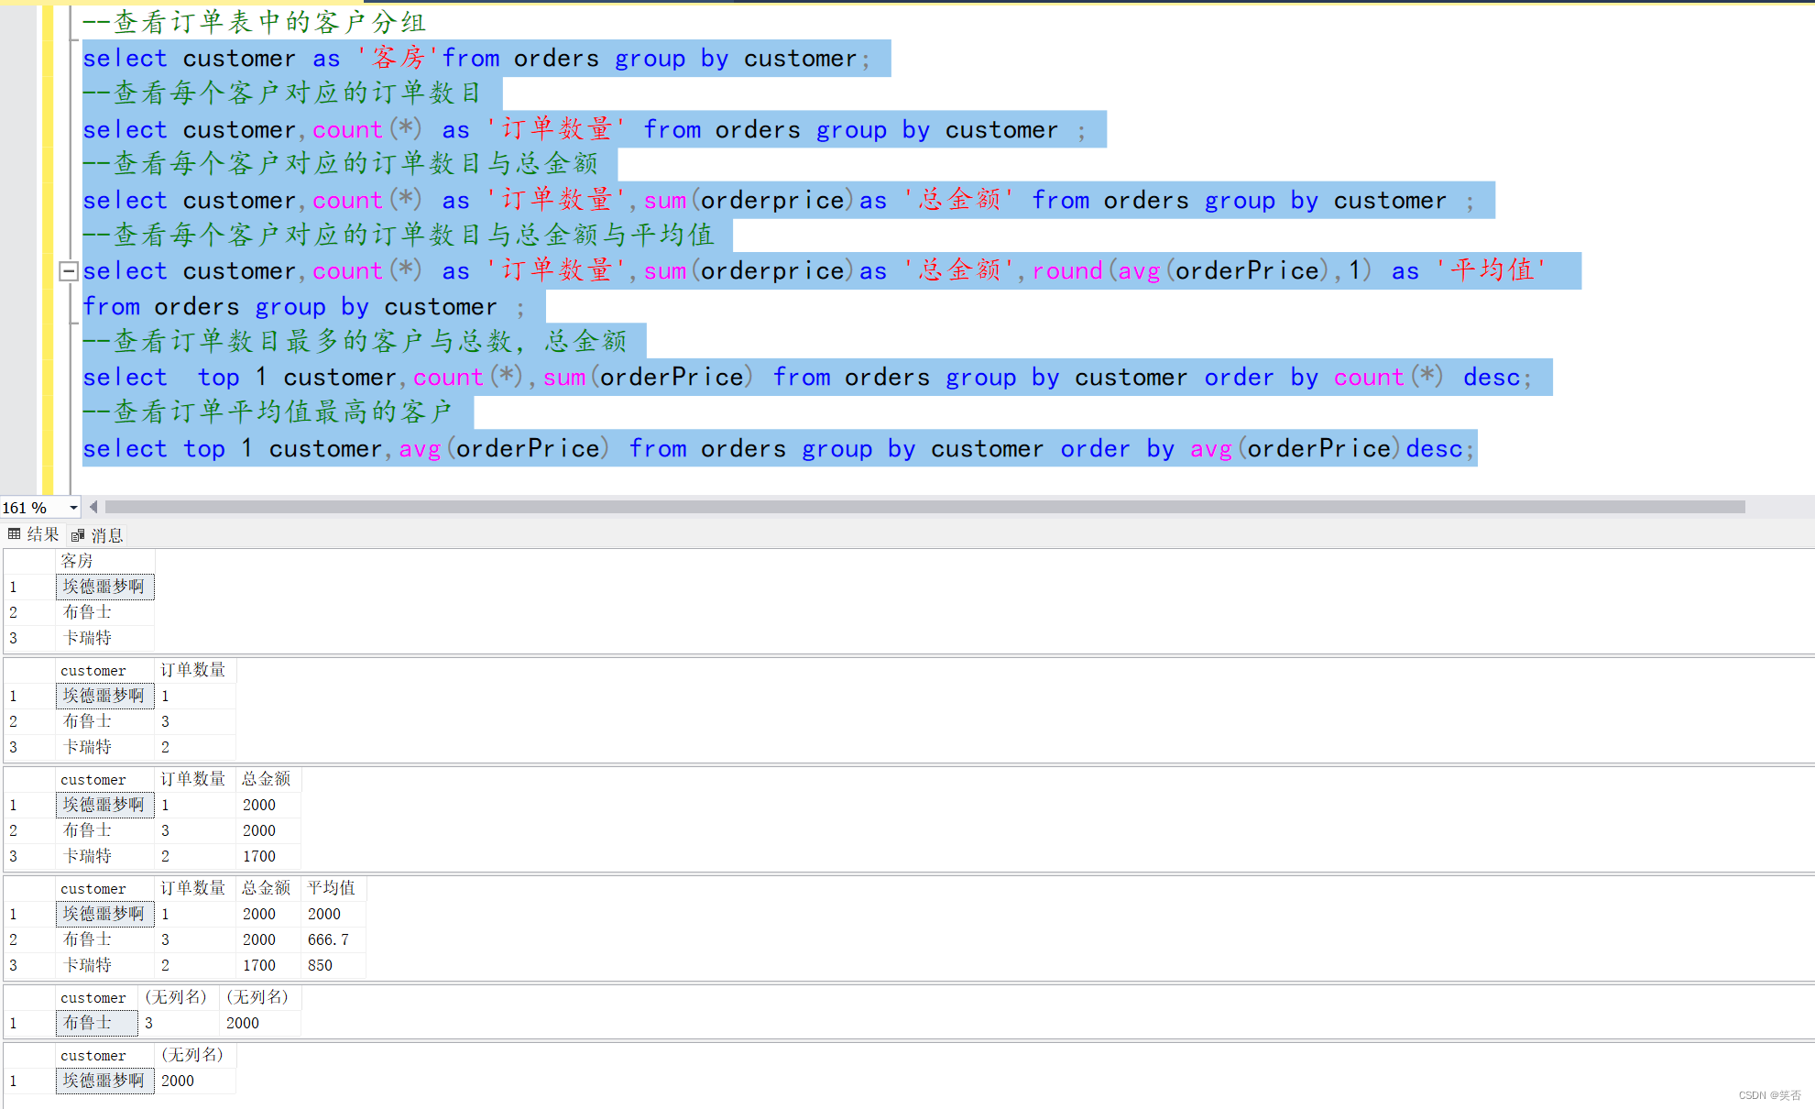Click the round function keyword in editor
The image size is (1815, 1109).
point(1067,271)
